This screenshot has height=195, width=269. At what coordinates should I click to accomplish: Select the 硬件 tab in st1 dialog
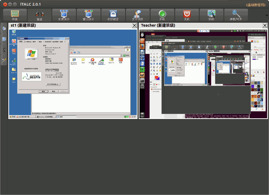point(34,42)
